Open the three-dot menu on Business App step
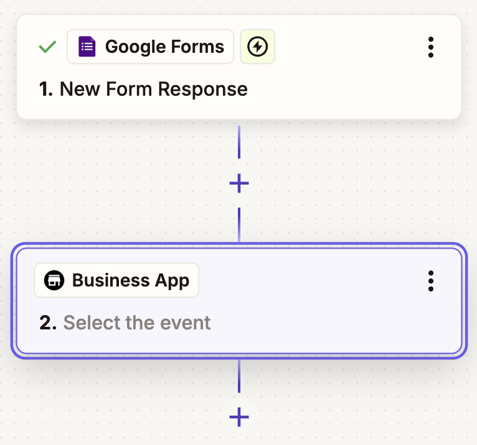 point(430,281)
